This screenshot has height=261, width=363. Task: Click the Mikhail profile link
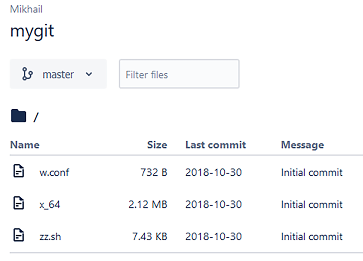click(26, 9)
